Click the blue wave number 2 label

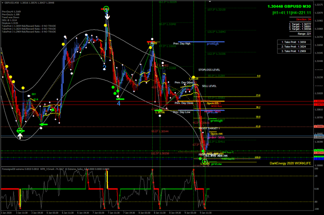[x=104, y=67]
